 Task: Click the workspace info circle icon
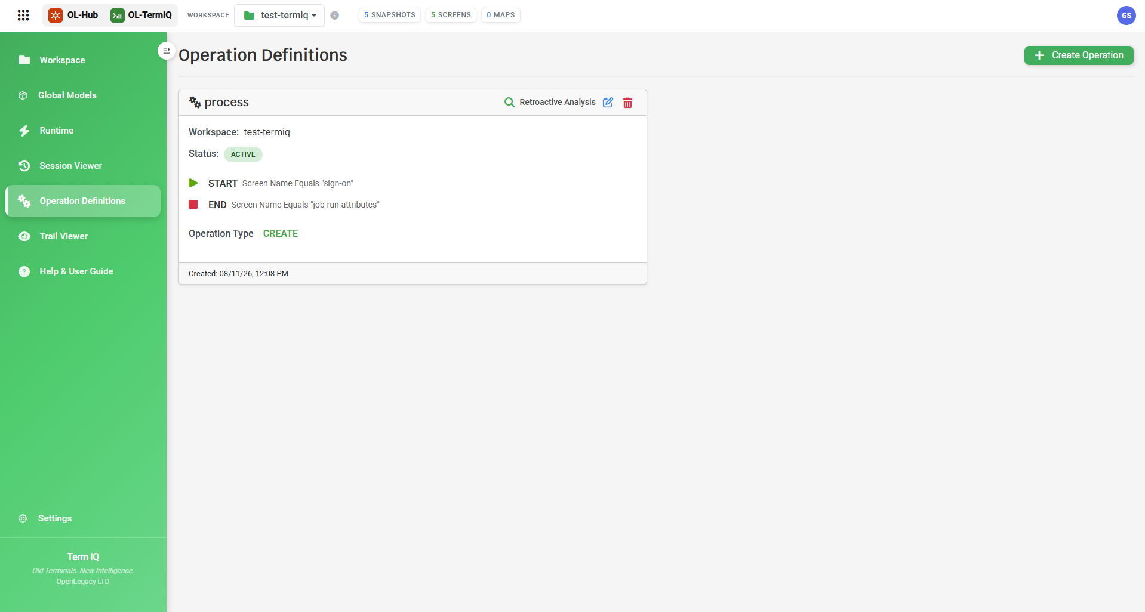pyautogui.click(x=335, y=16)
